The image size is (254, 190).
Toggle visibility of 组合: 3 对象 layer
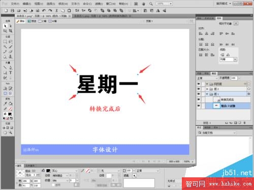pyautogui.click(x=199, y=106)
